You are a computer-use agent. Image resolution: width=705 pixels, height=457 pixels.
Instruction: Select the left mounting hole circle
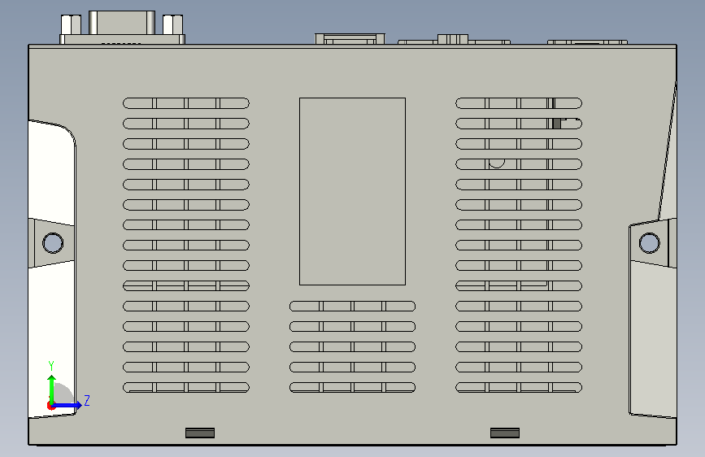pos(53,243)
